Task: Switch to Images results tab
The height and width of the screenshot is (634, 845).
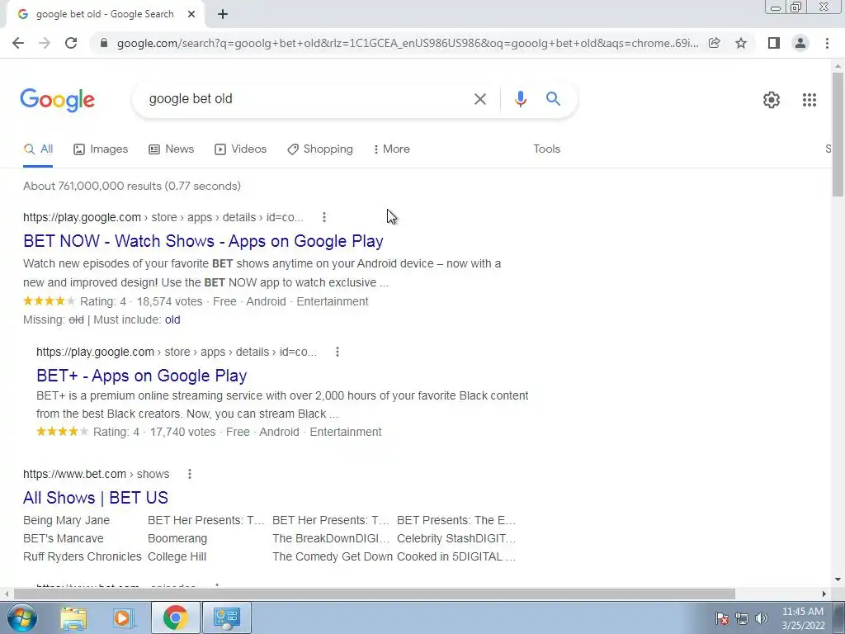Action: pyautogui.click(x=101, y=149)
